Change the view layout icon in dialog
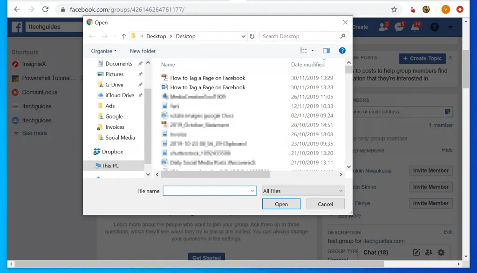Screen dimensions: 477x273 tap(304, 50)
